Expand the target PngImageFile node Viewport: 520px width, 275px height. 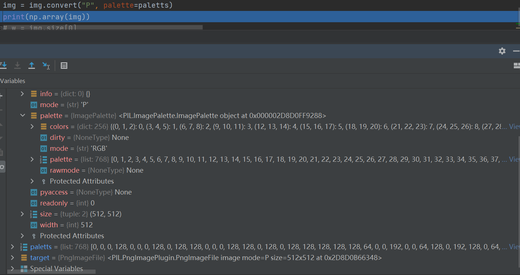(12, 258)
